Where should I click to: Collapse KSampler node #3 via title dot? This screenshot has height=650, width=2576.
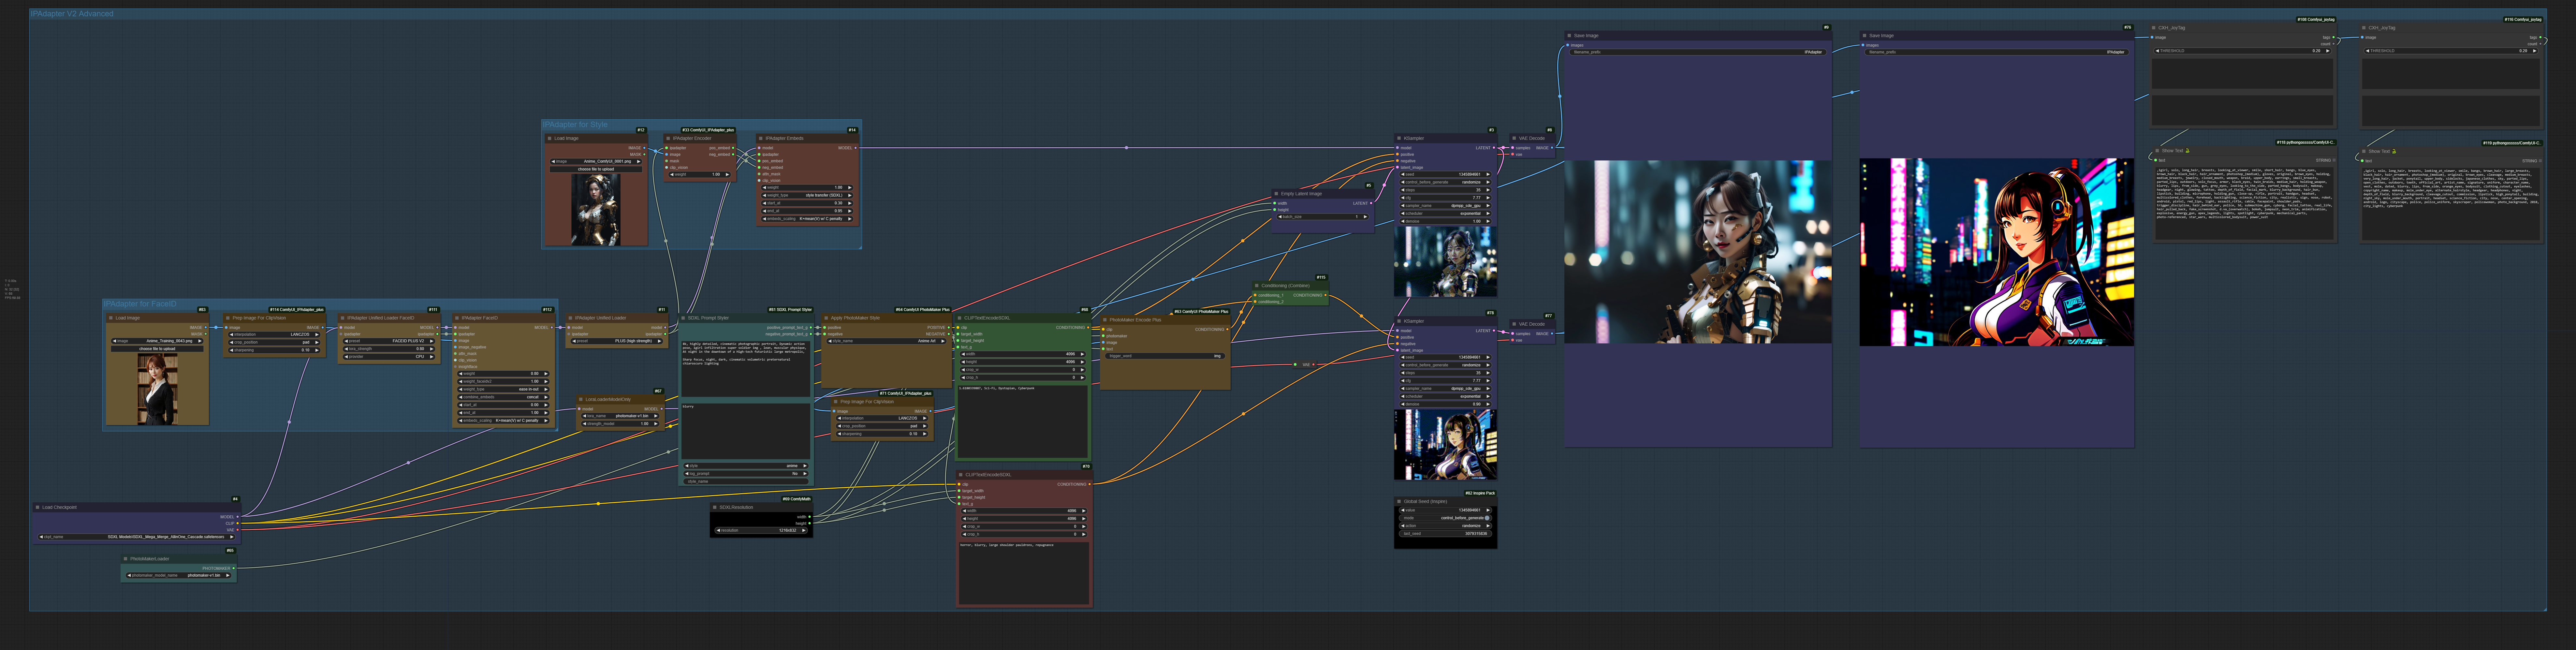tap(1399, 138)
